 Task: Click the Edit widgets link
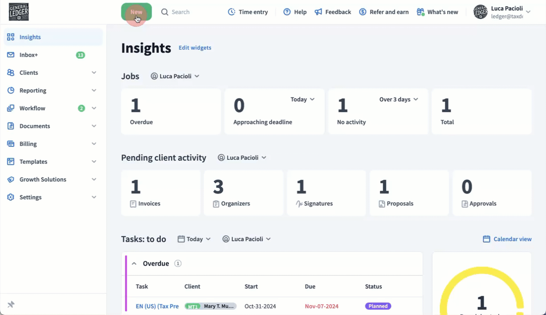195,48
